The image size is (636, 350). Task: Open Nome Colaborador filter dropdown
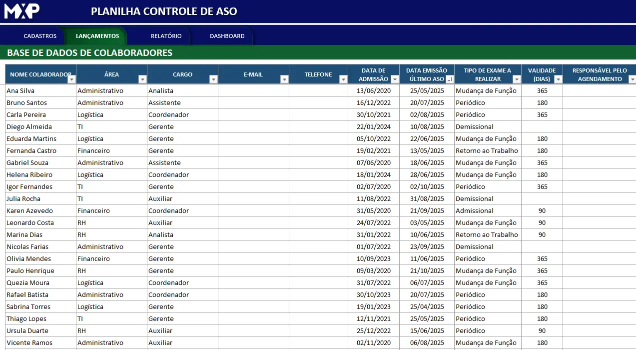point(71,79)
